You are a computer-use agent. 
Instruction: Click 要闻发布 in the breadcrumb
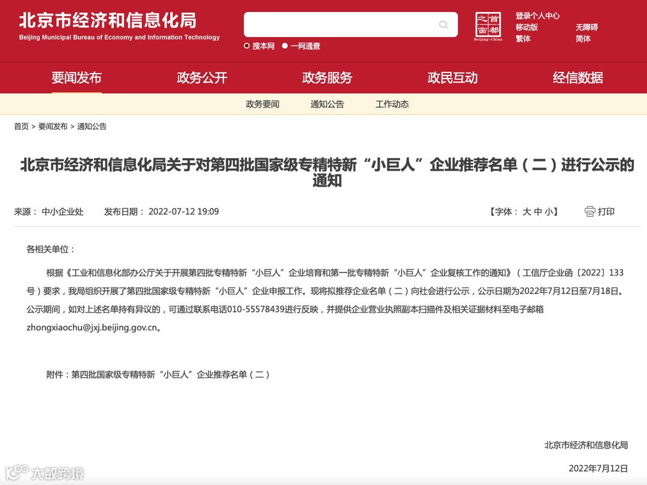tap(53, 126)
